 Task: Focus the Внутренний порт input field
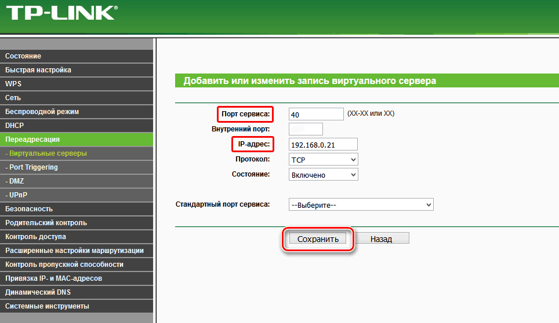[306, 129]
